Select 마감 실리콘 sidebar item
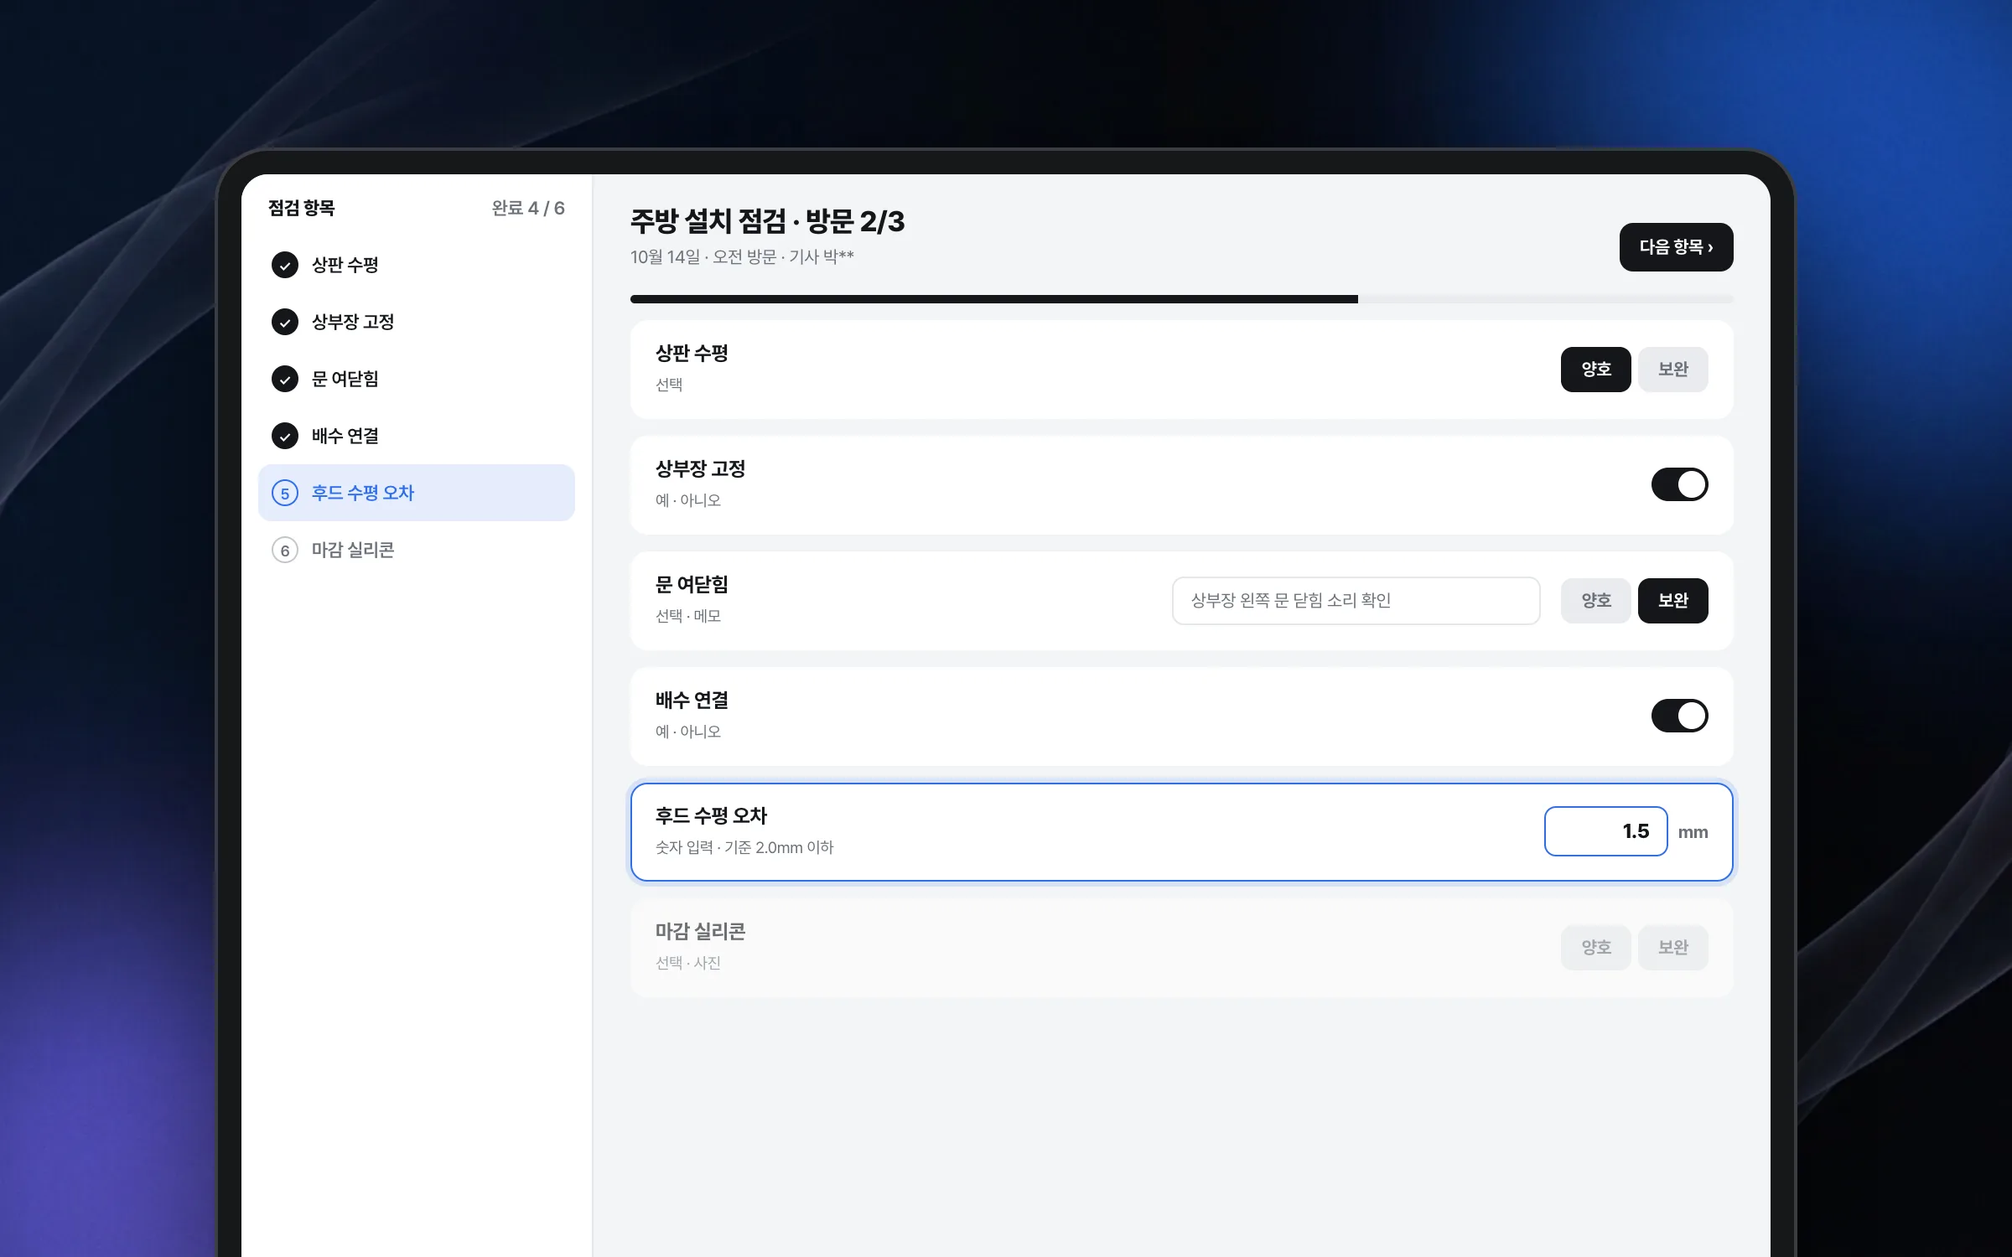 coord(417,550)
